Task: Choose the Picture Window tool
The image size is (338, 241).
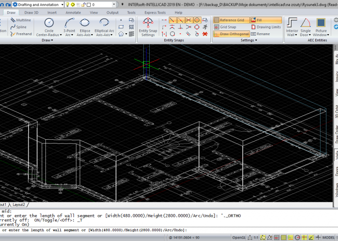Action: pos(321,27)
